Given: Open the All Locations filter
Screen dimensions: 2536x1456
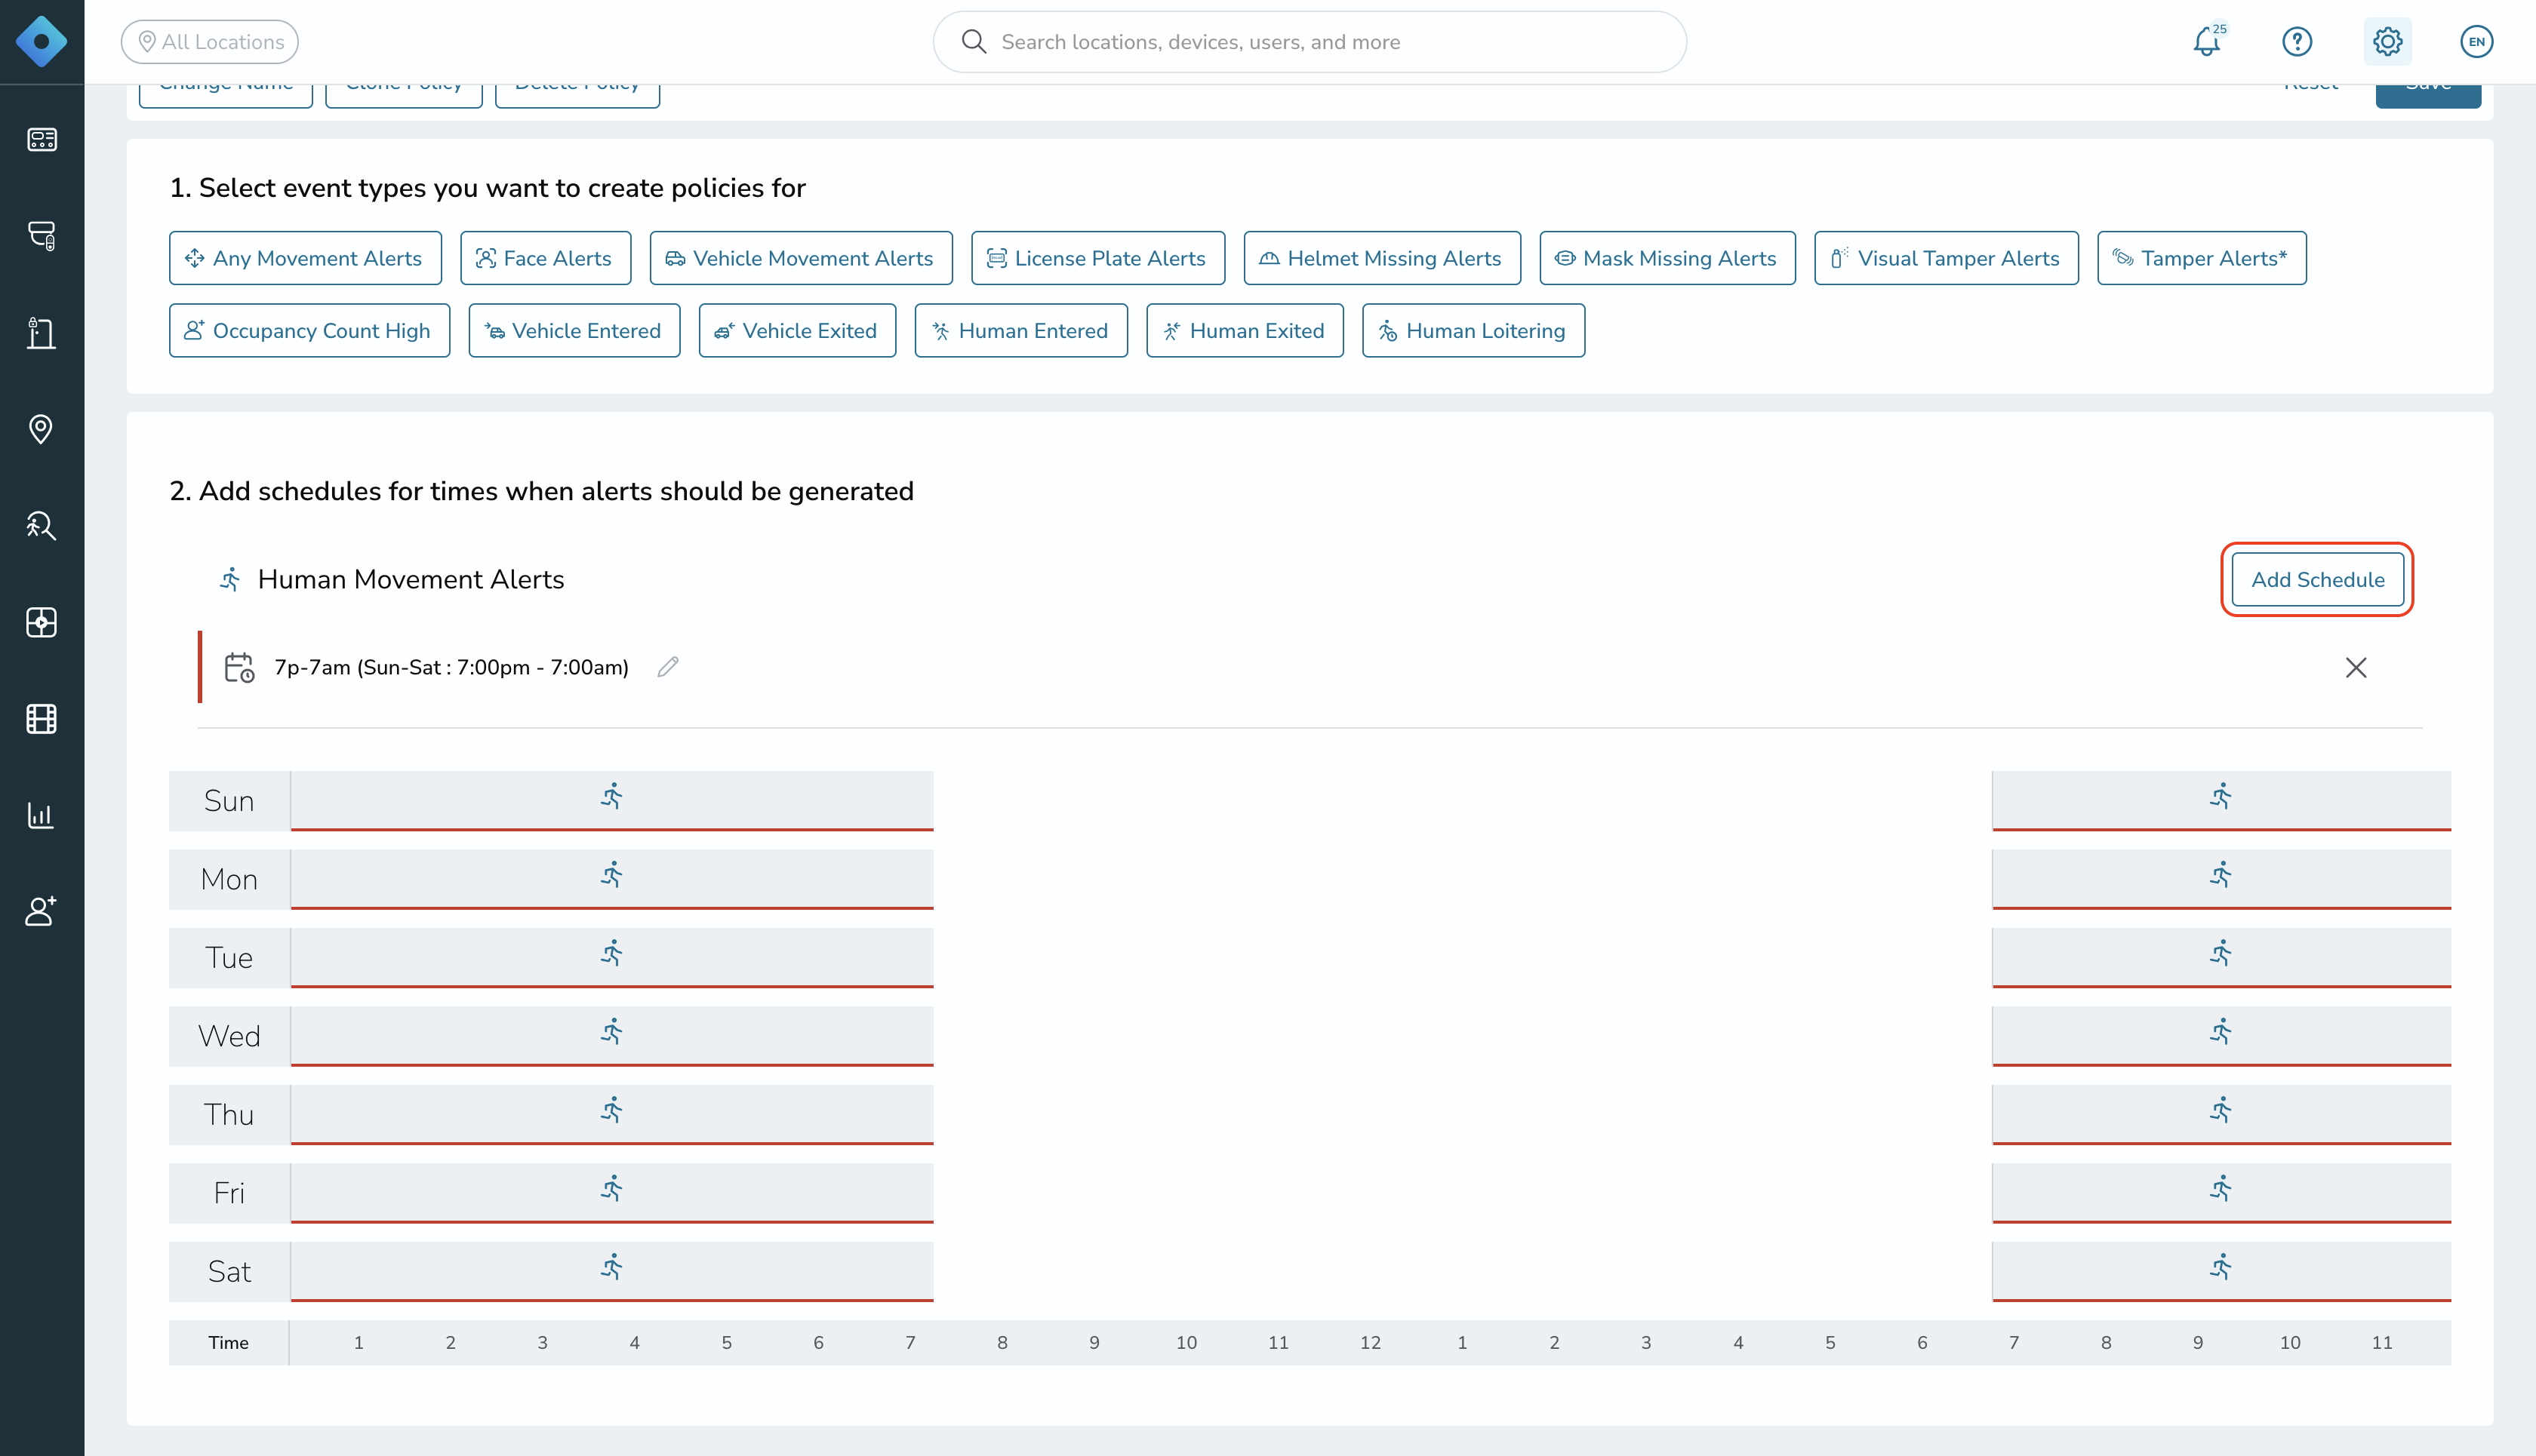Looking at the screenshot, I should (x=210, y=41).
